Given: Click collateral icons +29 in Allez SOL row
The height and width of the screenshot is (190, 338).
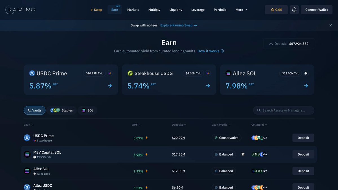Looking at the screenshot, I should (x=259, y=171).
